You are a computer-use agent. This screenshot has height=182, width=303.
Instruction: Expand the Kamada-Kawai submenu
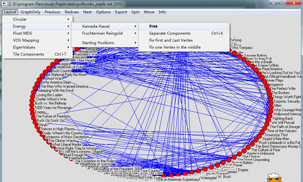click(x=105, y=26)
